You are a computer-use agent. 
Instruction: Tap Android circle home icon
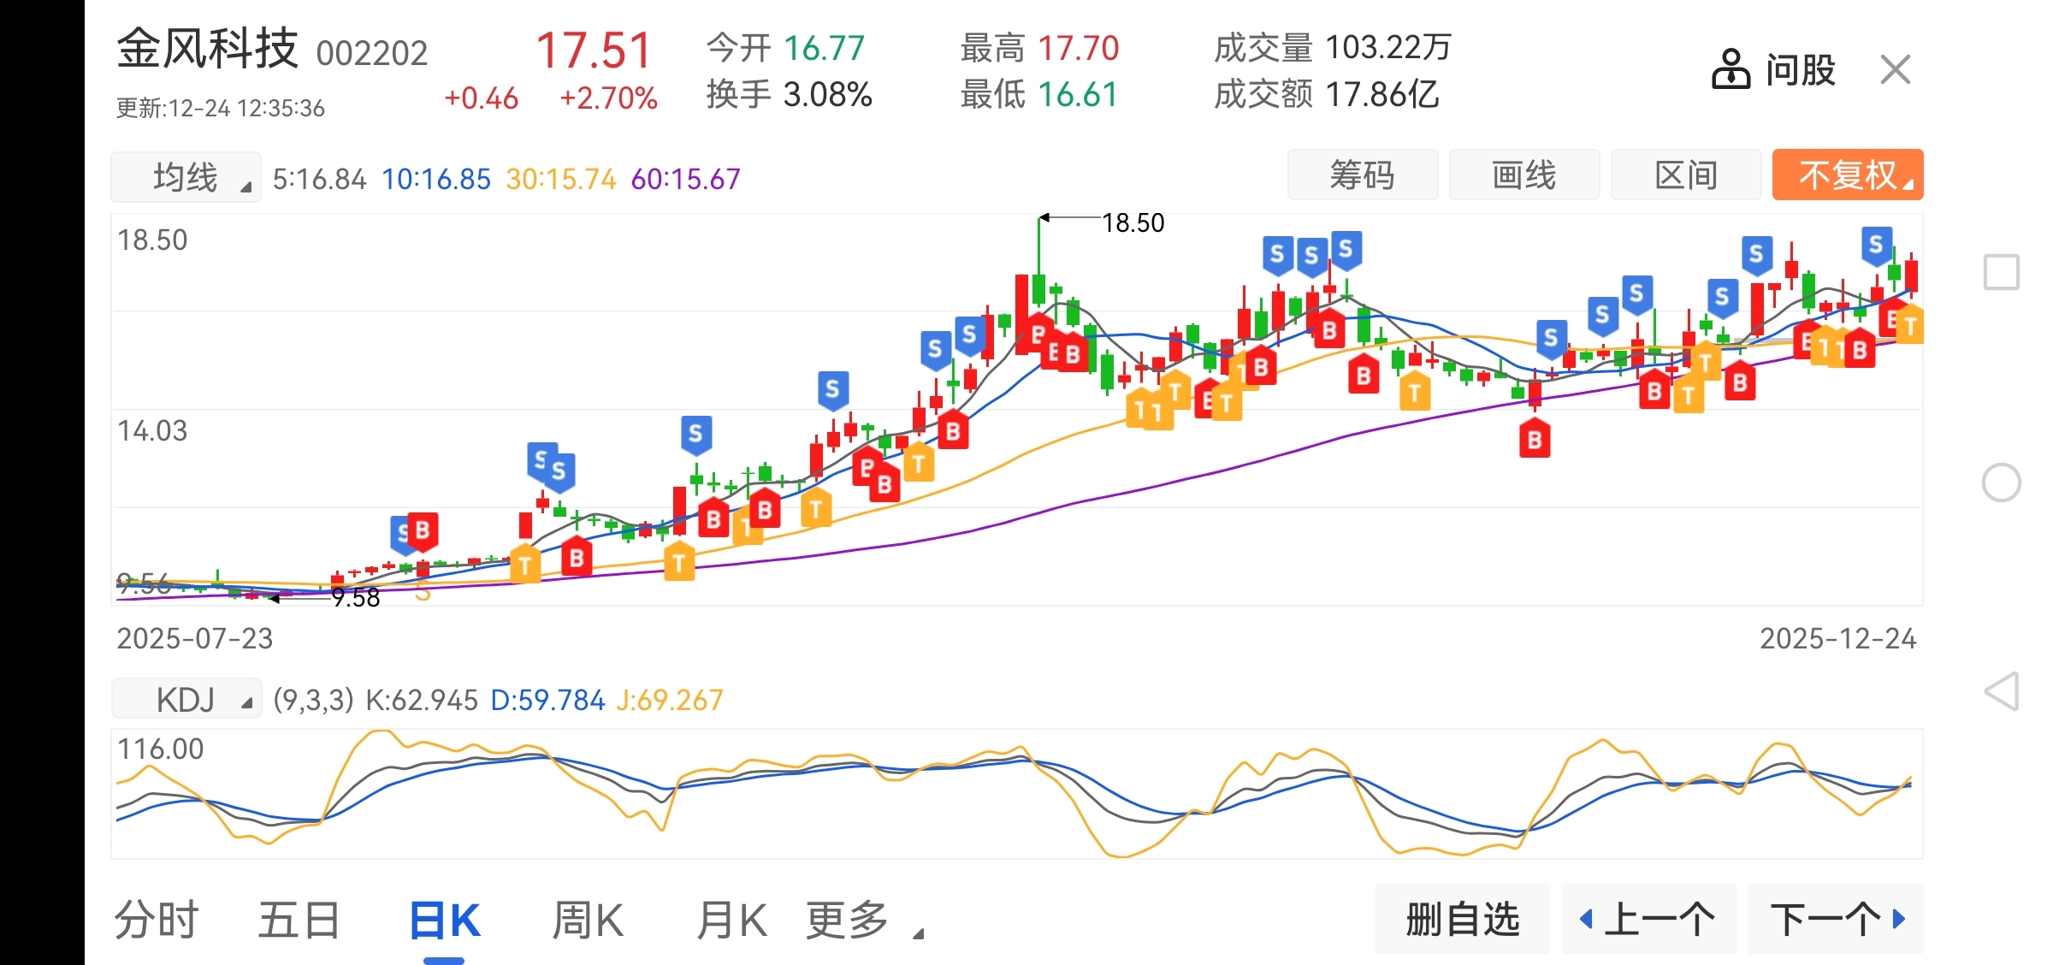[2001, 483]
